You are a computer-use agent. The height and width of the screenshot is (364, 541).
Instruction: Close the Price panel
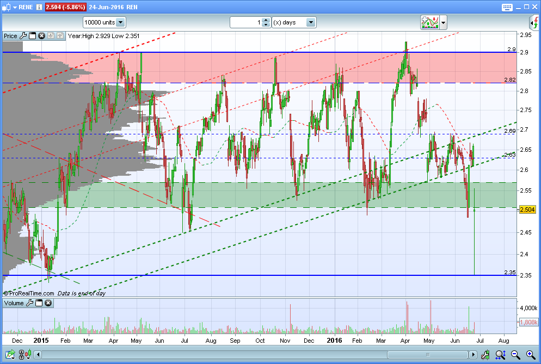coord(41,35)
